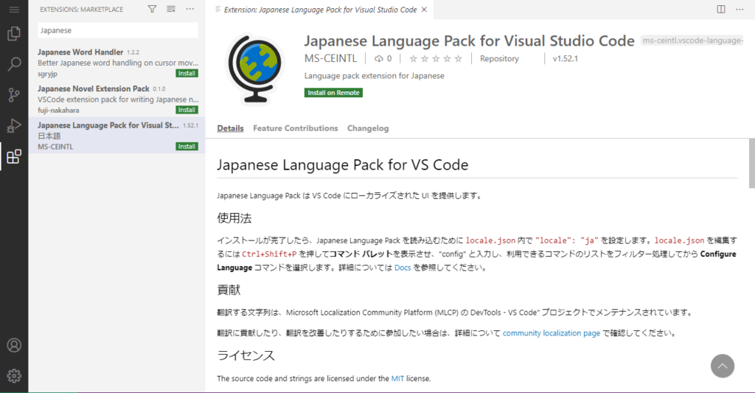Open the Search view in activity bar

click(x=14, y=64)
